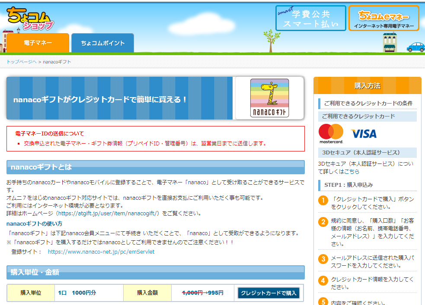425x305 pixels.
Task: Click the 購入金額 label cell
Action: (x=147, y=293)
